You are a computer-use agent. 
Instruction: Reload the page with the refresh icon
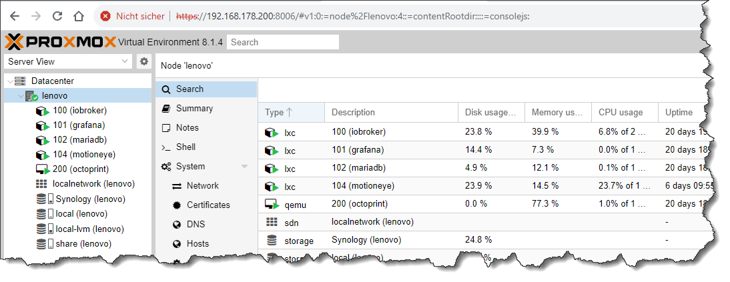(x=57, y=16)
